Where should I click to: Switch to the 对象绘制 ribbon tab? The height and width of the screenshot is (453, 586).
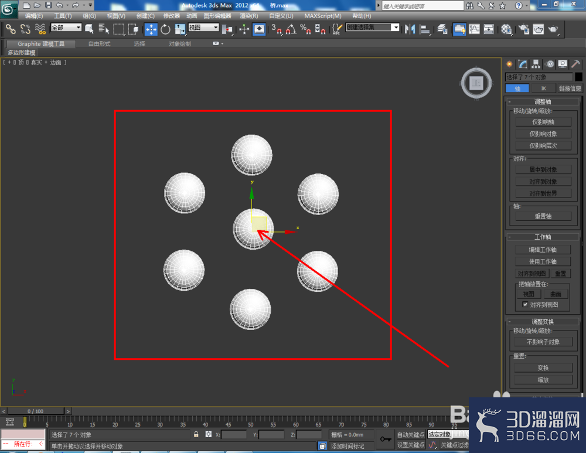click(180, 44)
